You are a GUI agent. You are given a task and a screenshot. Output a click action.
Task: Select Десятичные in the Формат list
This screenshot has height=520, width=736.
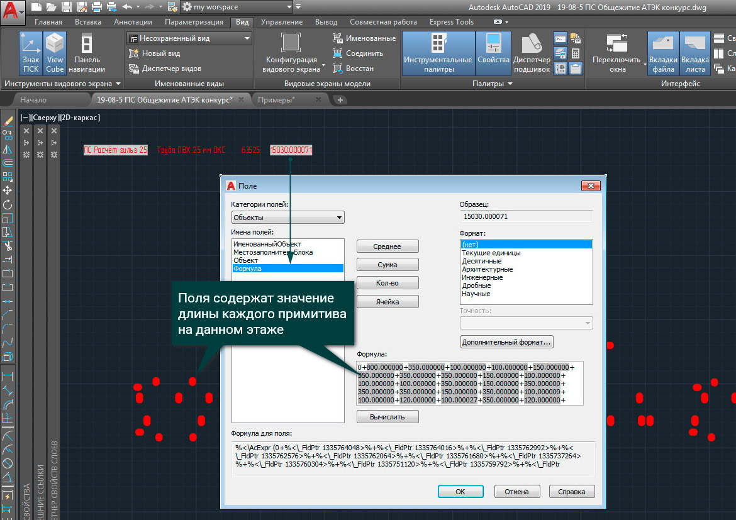[x=482, y=261]
